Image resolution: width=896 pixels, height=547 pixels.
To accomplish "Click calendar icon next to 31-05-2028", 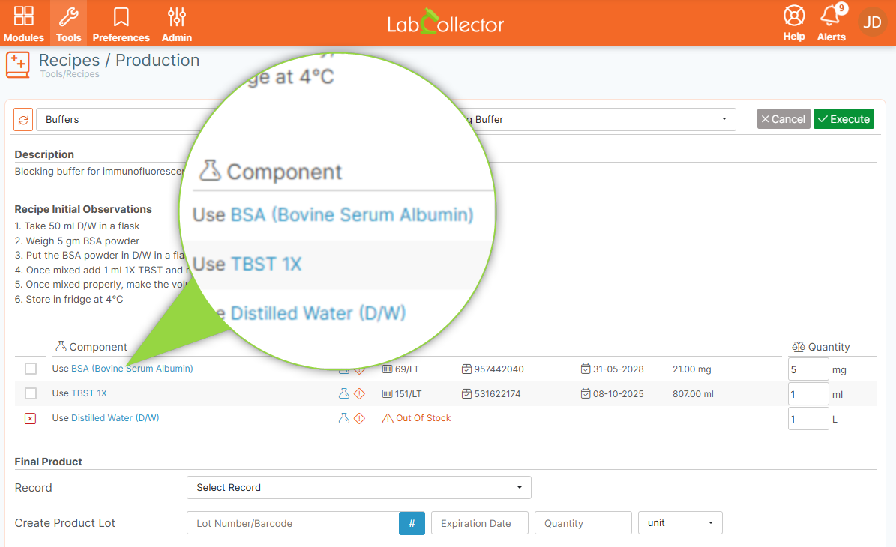I will pos(586,369).
